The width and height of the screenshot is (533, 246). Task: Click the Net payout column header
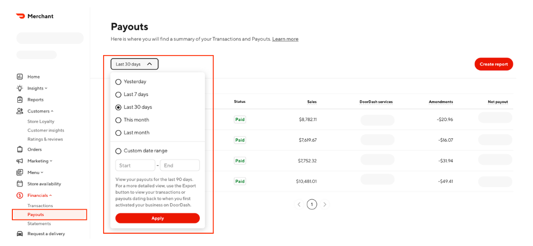497,102
